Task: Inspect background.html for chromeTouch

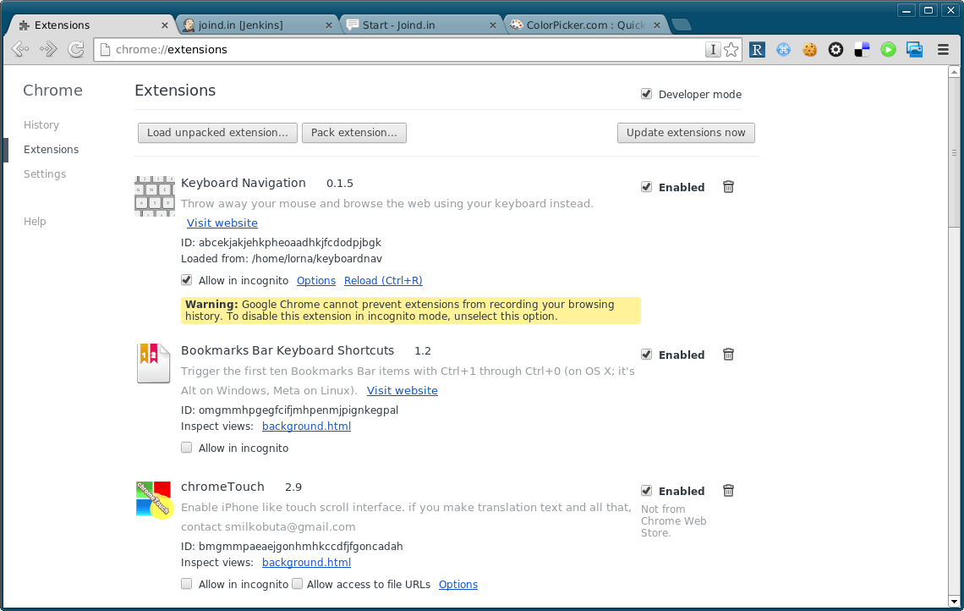Action: click(x=306, y=562)
